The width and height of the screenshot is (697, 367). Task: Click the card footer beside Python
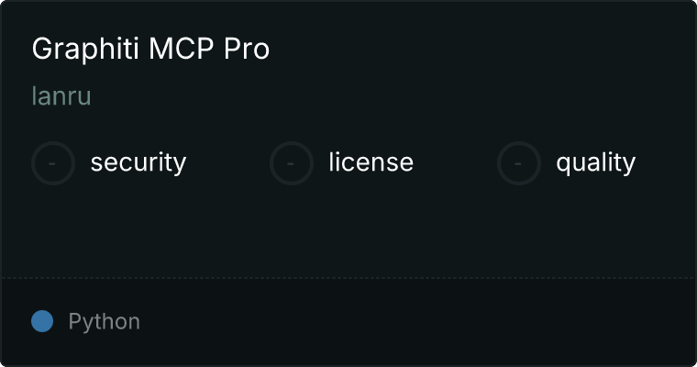[418, 322]
